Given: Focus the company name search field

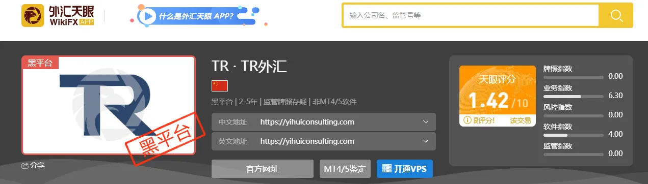Looking at the screenshot, I should [471, 15].
